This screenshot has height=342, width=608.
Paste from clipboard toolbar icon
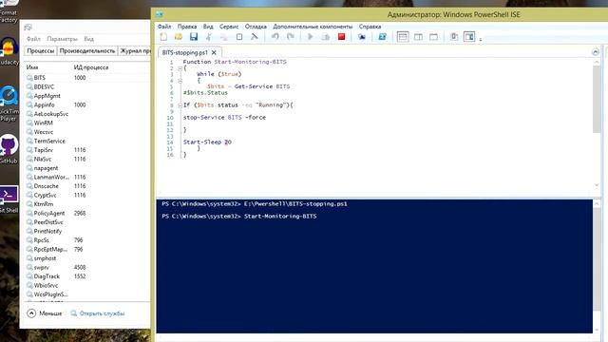[239, 37]
